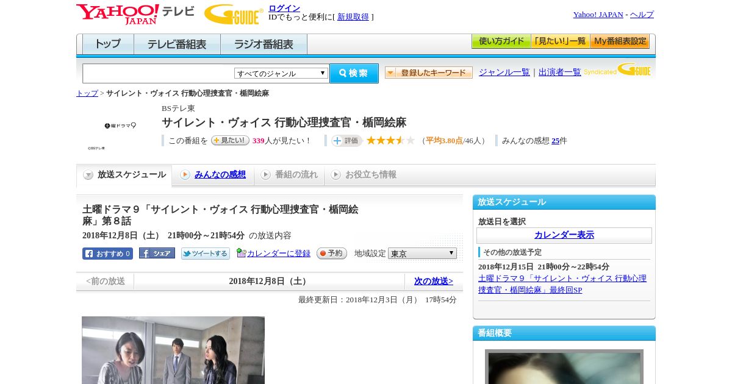Select the 番組の流れ tab
732x384 pixels.
pyautogui.click(x=289, y=175)
